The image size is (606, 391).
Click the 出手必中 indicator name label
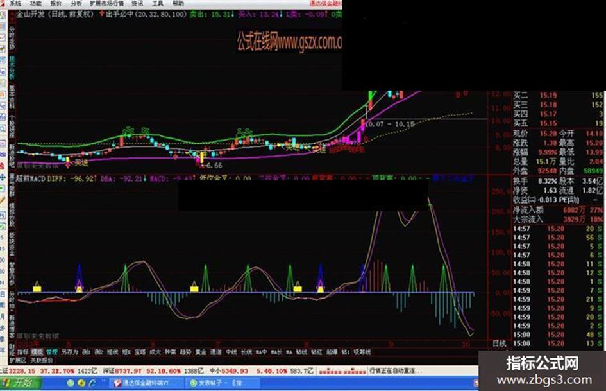(120, 14)
